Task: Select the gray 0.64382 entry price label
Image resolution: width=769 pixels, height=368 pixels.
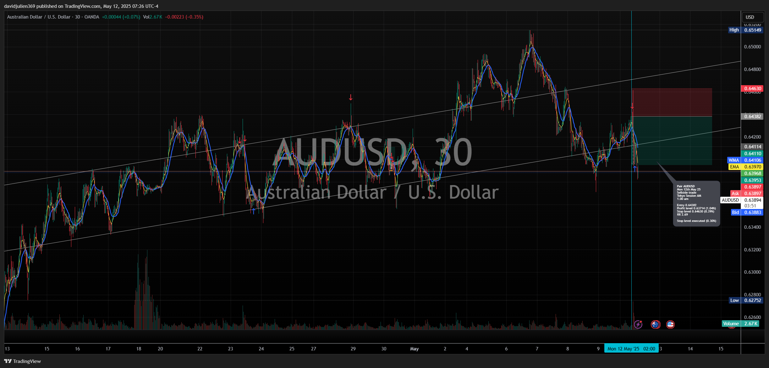Action: click(x=752, y=116)
